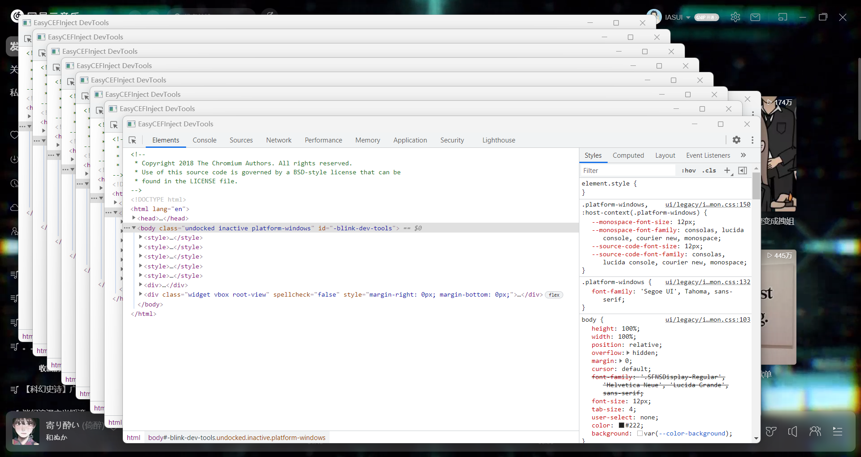Open the mail messages icon
Screen dimensions: 861x457
pos(756,17)
